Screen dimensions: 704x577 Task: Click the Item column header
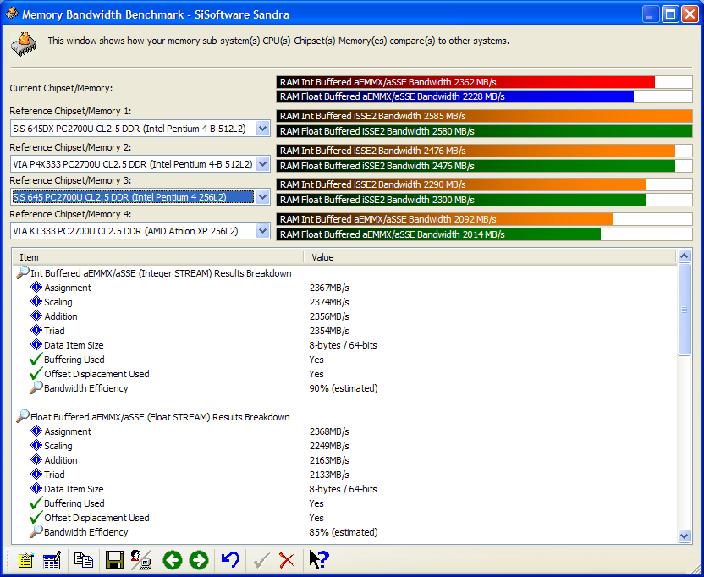[x=158, y=257]
